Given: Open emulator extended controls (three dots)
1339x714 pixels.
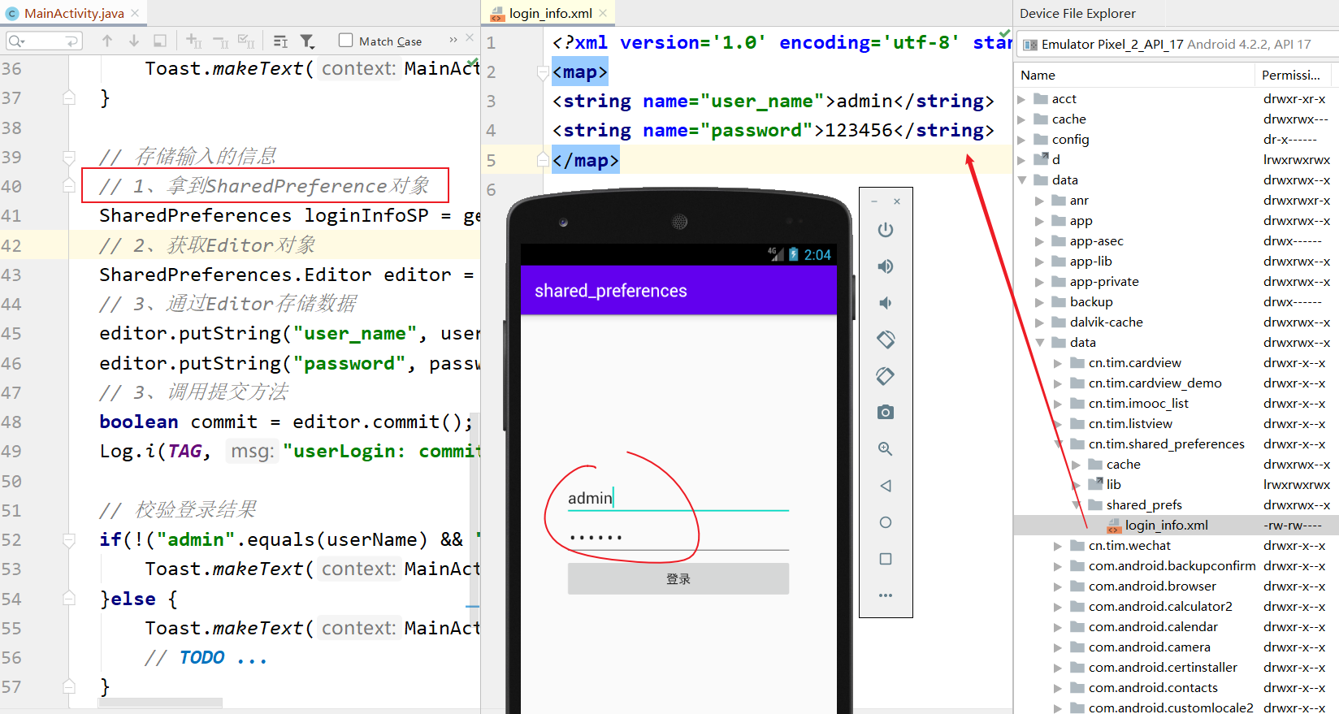Looking at the screenshot, I should coord(886,595).
